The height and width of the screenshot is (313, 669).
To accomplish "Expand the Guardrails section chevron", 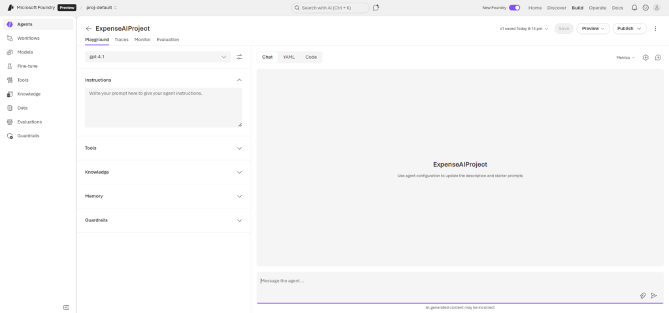I will tap(239, 220).
